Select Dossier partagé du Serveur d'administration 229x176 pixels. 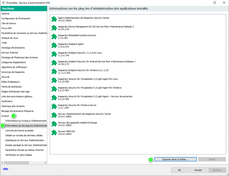coord(26,145)
